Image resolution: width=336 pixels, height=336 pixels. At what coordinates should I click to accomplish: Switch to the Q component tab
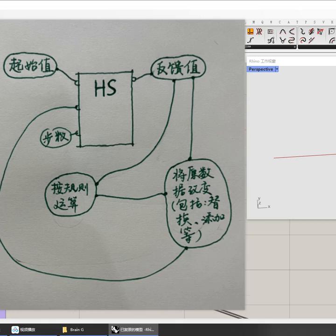point(262,22)
